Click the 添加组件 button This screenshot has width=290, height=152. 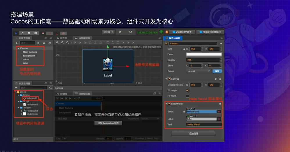tap(194, 133)
